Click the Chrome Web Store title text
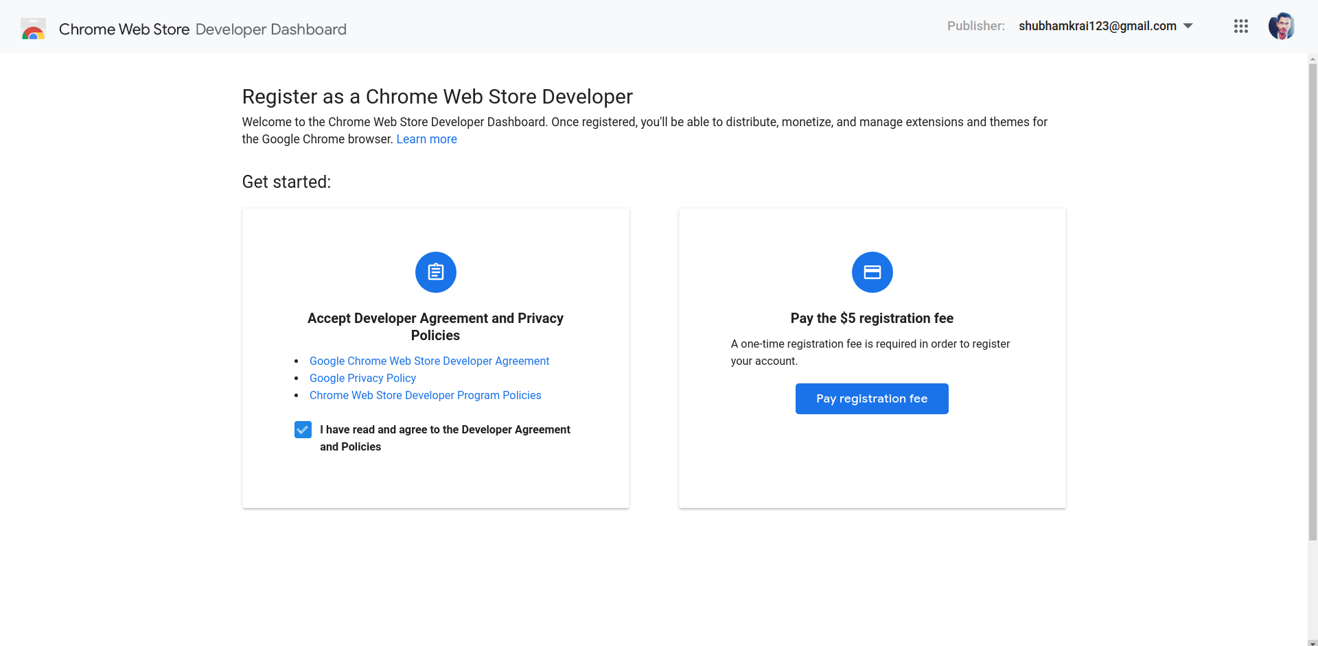This screenshot has width=1318, height=646. coord(124,29)
